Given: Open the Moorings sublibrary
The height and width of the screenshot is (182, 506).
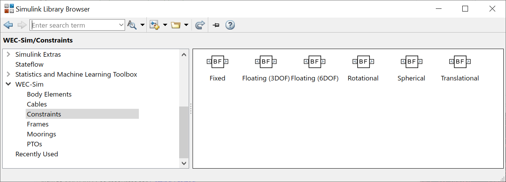Looking at the screenshot, I should (41, 134).
